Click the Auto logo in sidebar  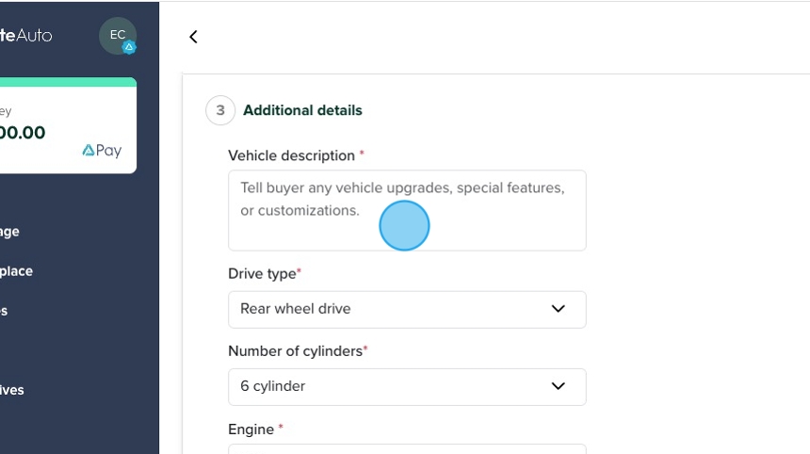[26, 36]
